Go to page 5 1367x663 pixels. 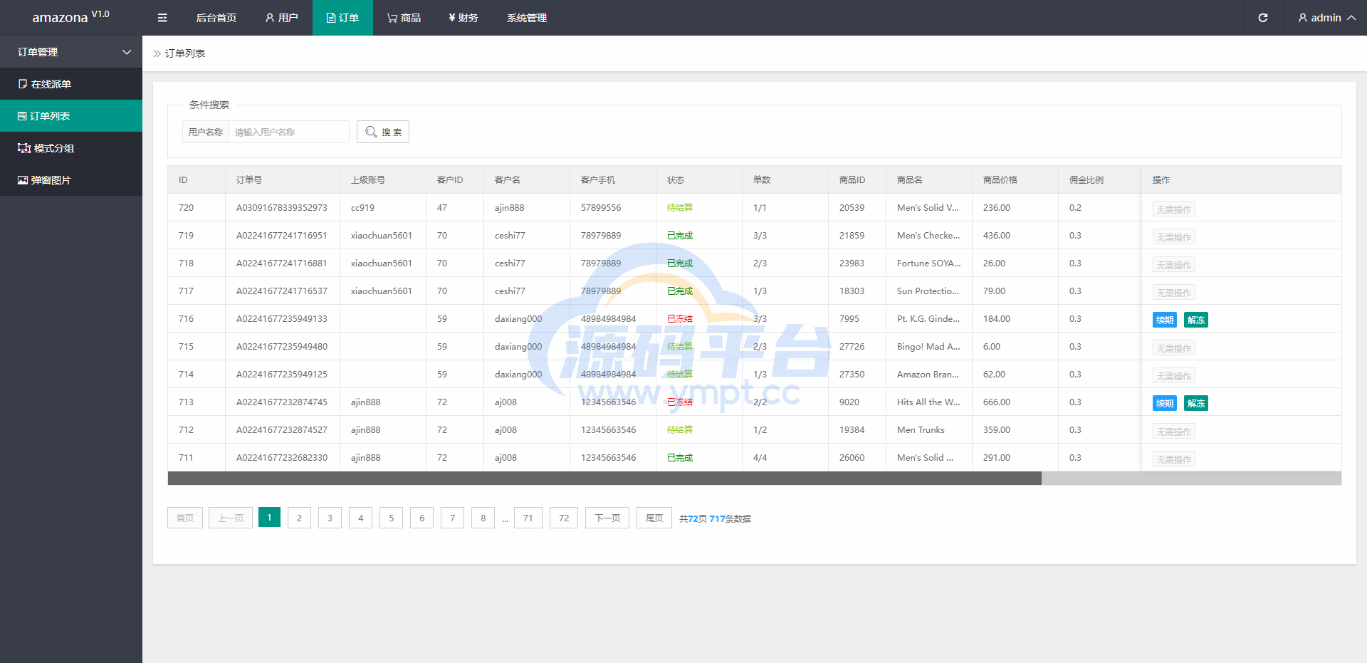(391, 518)
